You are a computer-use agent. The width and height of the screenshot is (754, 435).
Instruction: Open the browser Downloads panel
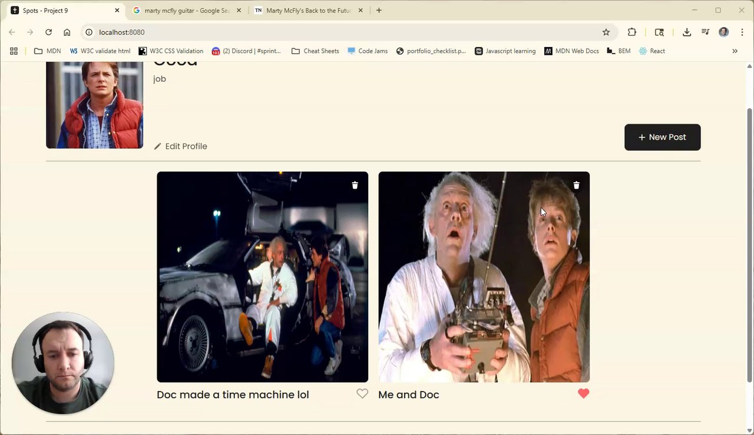687,32
